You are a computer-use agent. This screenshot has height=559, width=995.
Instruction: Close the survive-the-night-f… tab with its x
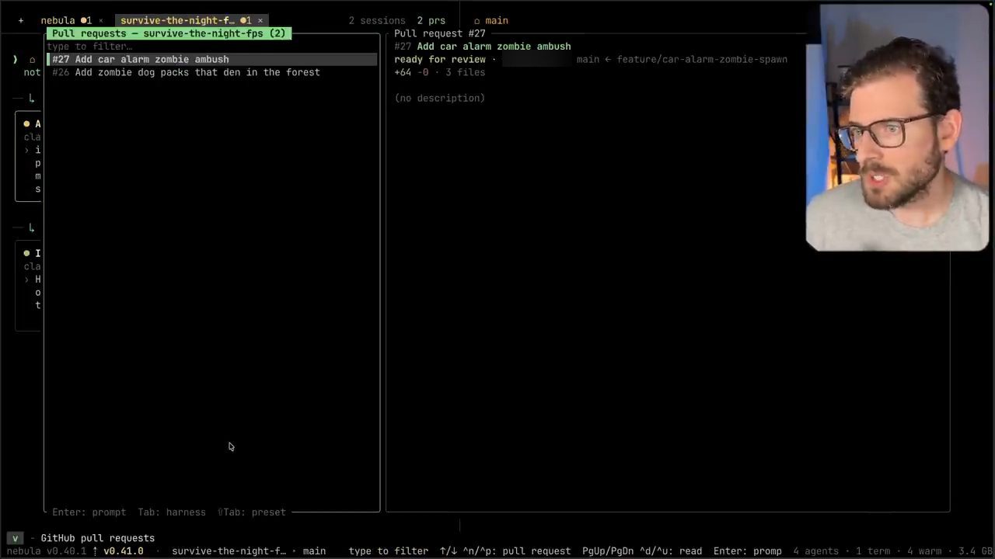point(260,21)
